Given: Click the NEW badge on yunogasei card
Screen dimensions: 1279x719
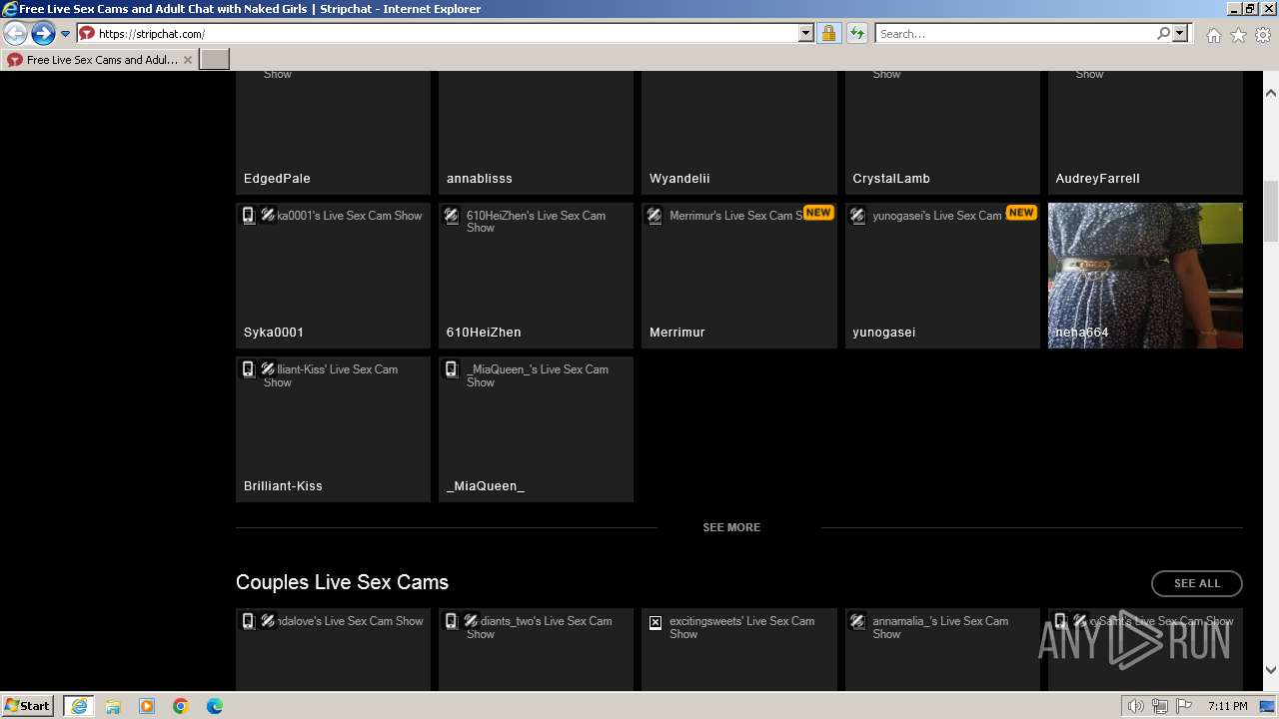Looking at the screenshot, I should 1021,213.
